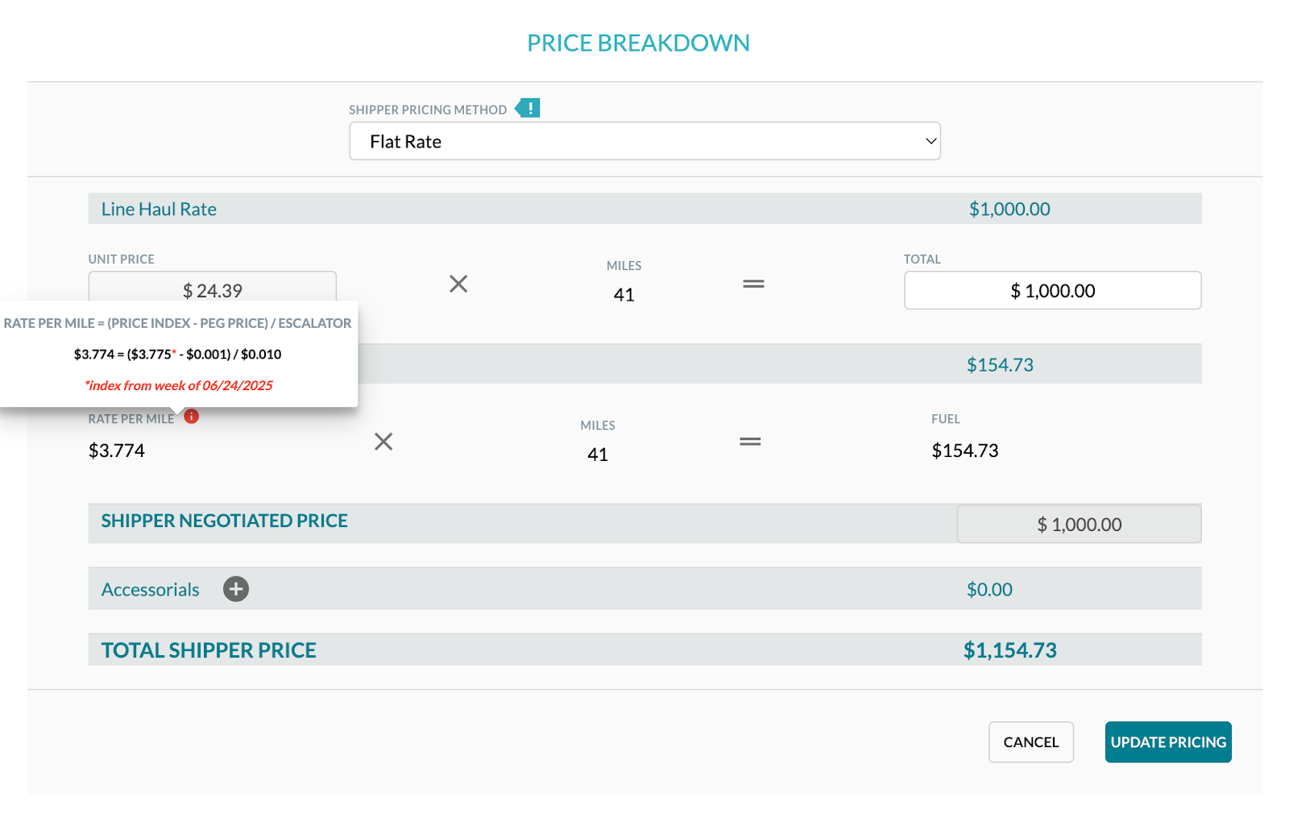The image size is (1289, 822).
Task: Click the Unit Price field showing $ 24.39
Action: coord(213,289)
